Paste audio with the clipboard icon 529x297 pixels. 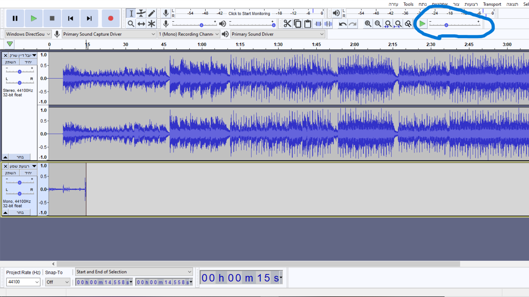pyautogui.click(x=308, y=24)
